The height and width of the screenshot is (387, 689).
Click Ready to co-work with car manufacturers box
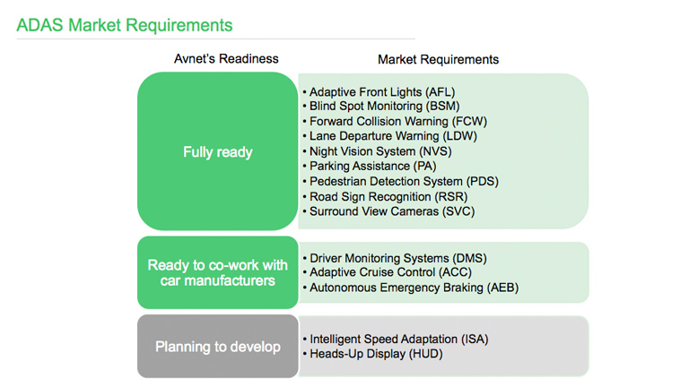(217, 273)
